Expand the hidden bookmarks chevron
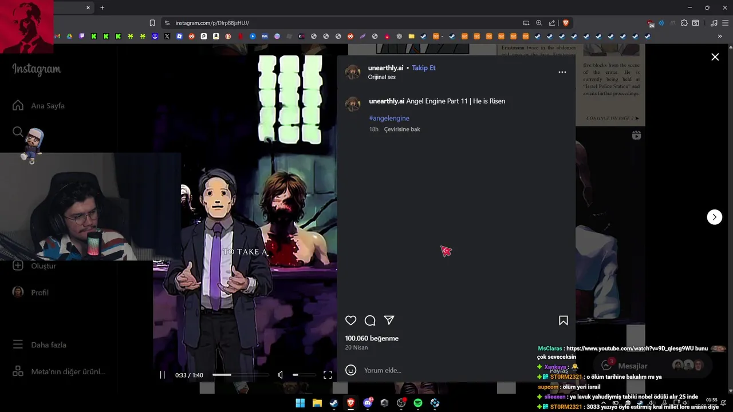Image resolution: width=733 pixels, height=412 pixels. [x=720, y=36]
